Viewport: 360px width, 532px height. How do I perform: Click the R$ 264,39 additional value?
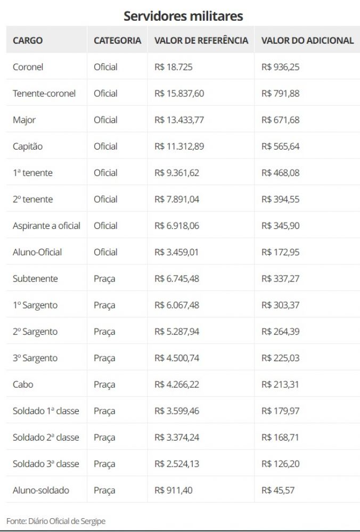click(x=280, y=331)
